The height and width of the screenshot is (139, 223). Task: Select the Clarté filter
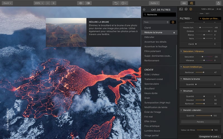147,28
